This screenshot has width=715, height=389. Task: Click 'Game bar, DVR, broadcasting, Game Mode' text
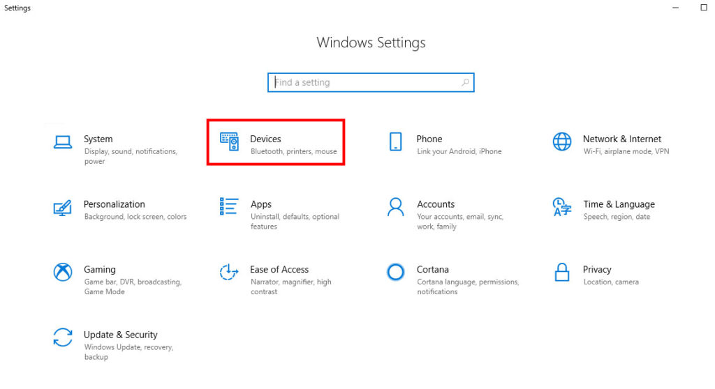tap(133, 287)
